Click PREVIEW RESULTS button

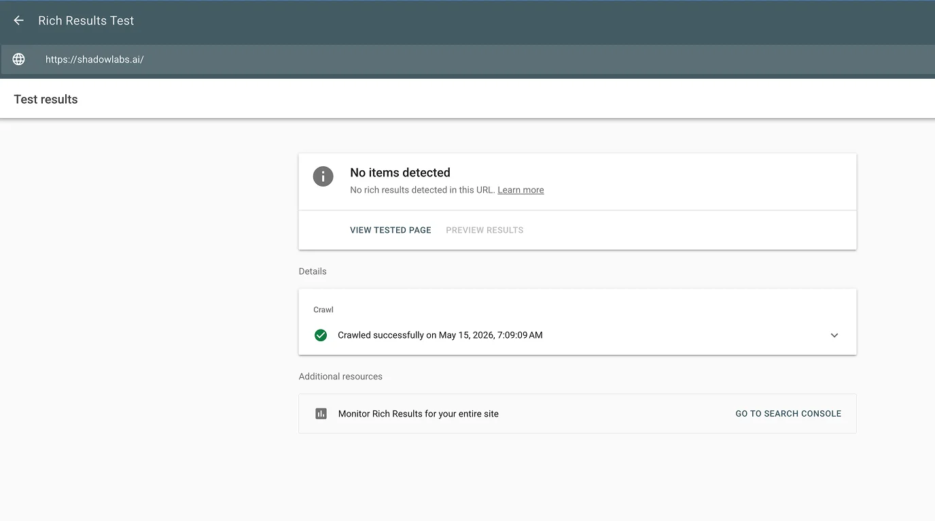484,230
